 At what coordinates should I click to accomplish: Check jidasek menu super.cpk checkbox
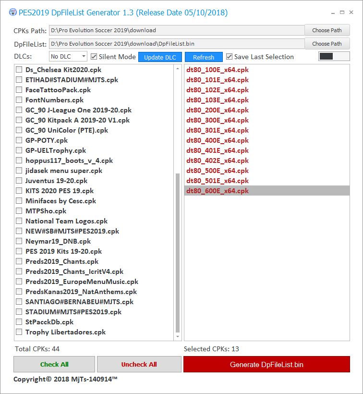[19, 171]
